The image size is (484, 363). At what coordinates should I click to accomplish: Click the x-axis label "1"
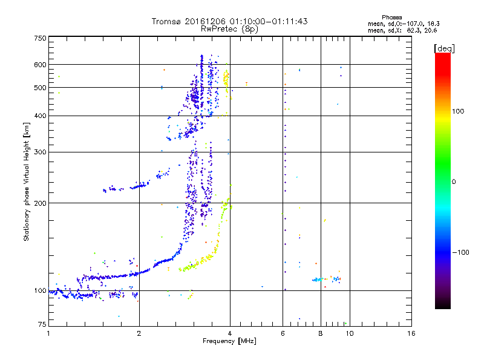(x=48, y=333)
